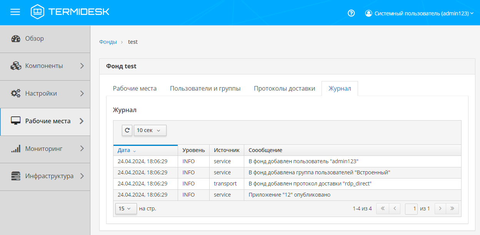The width and height of the screenshot is (480, 235).
Task: Click the page number input field
Action: [411, 209]
